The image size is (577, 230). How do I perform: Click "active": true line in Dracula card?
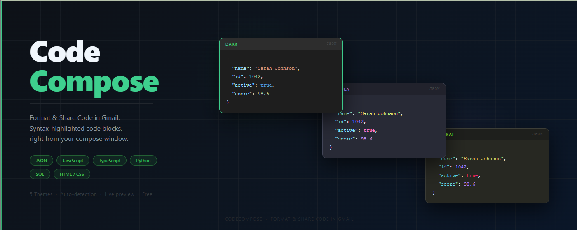356,130
